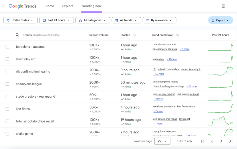This screenshot has height=149, width=237.
Task: Click the 'laken riley' breakdown term
Action: pos(158,59)
